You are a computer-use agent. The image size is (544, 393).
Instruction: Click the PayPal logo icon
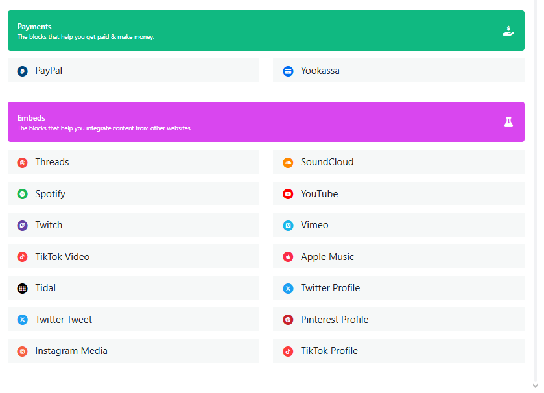[x=23, y=71]
